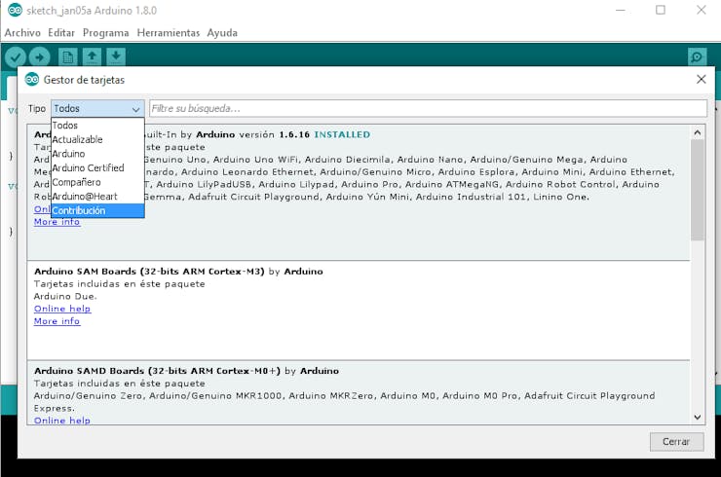The width and height of the screenshot is (721, 477).
Task: Collapse the Tipo dropdown showing Todos
Action: tap(97, 109)
